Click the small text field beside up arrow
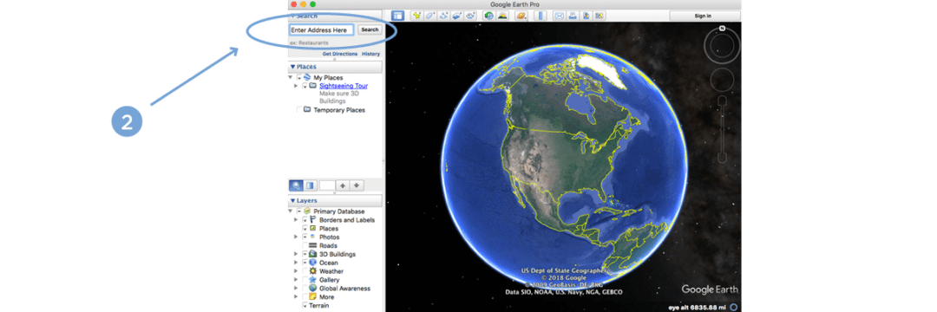 point(327,185)
